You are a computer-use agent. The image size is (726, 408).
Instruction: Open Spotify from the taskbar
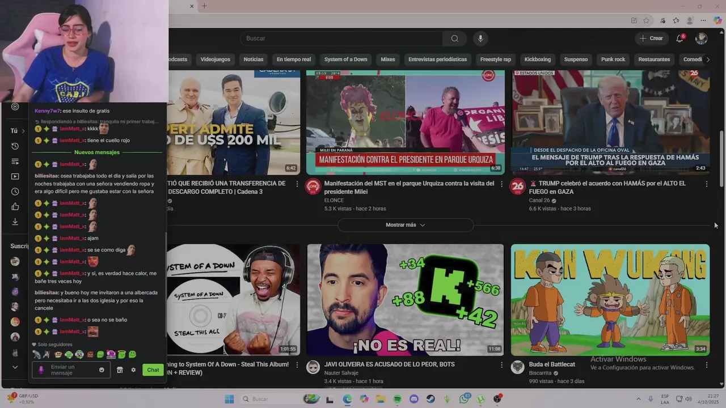point(398,399)
